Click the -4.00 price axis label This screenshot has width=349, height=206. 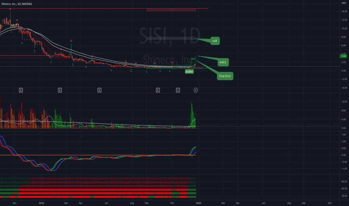(x=344, y=88)
